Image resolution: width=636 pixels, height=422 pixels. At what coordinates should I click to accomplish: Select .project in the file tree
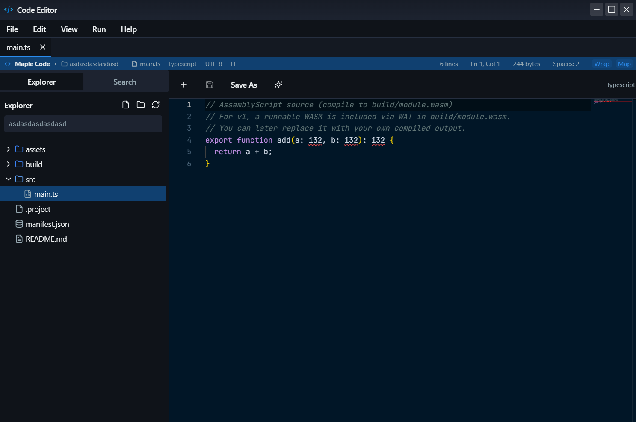(83, 209)
